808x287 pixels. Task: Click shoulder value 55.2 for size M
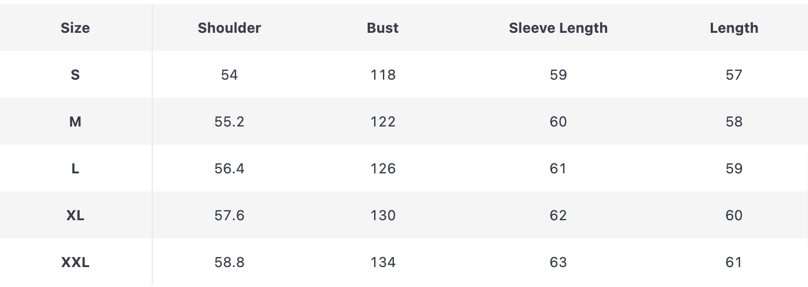point(230,122)
